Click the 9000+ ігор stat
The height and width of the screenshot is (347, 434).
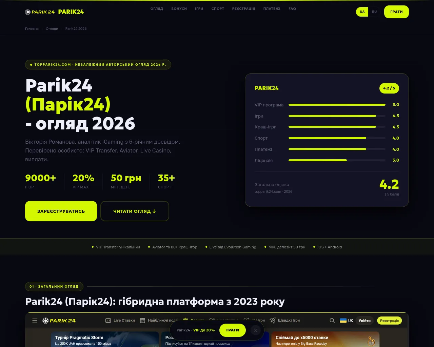[x=41, y=181]
